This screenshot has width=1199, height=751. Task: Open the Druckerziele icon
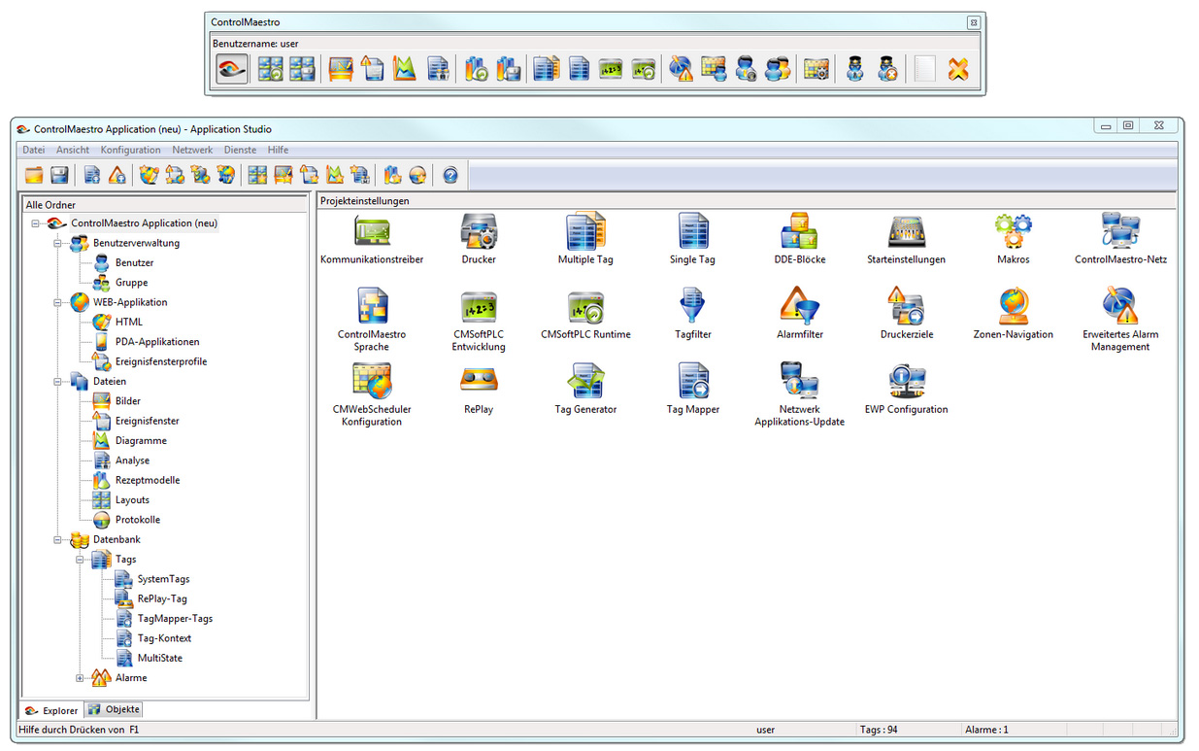[x=906, y=305]
